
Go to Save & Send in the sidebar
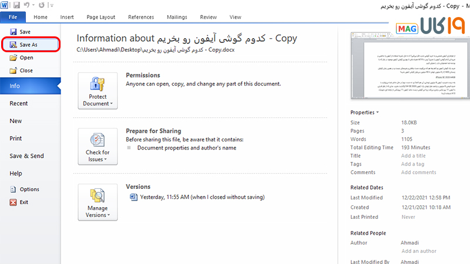point(26,156)
